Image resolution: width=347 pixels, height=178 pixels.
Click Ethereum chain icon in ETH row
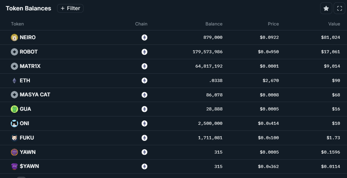[x=144, y=81]
